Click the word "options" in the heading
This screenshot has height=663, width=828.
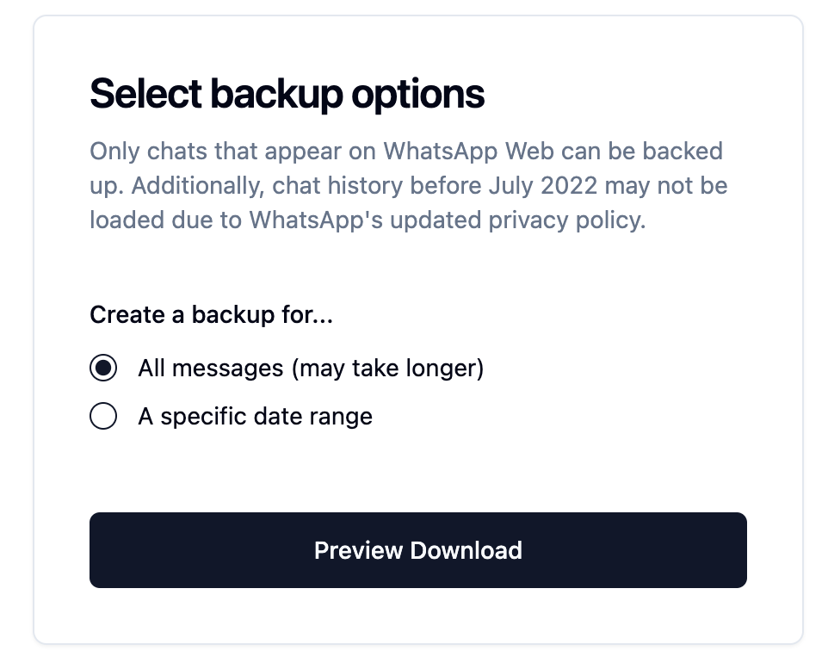point(417,95)
